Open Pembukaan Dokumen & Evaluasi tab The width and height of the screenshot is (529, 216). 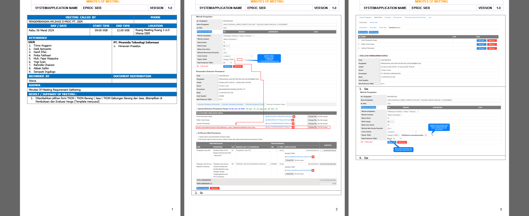[415, 17]
